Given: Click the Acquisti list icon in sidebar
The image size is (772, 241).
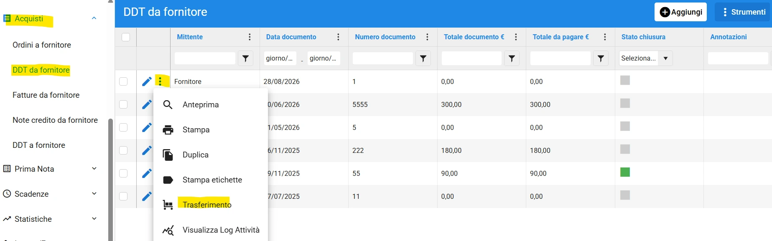Looking at the screenshot, I should [x=7, y=18].
